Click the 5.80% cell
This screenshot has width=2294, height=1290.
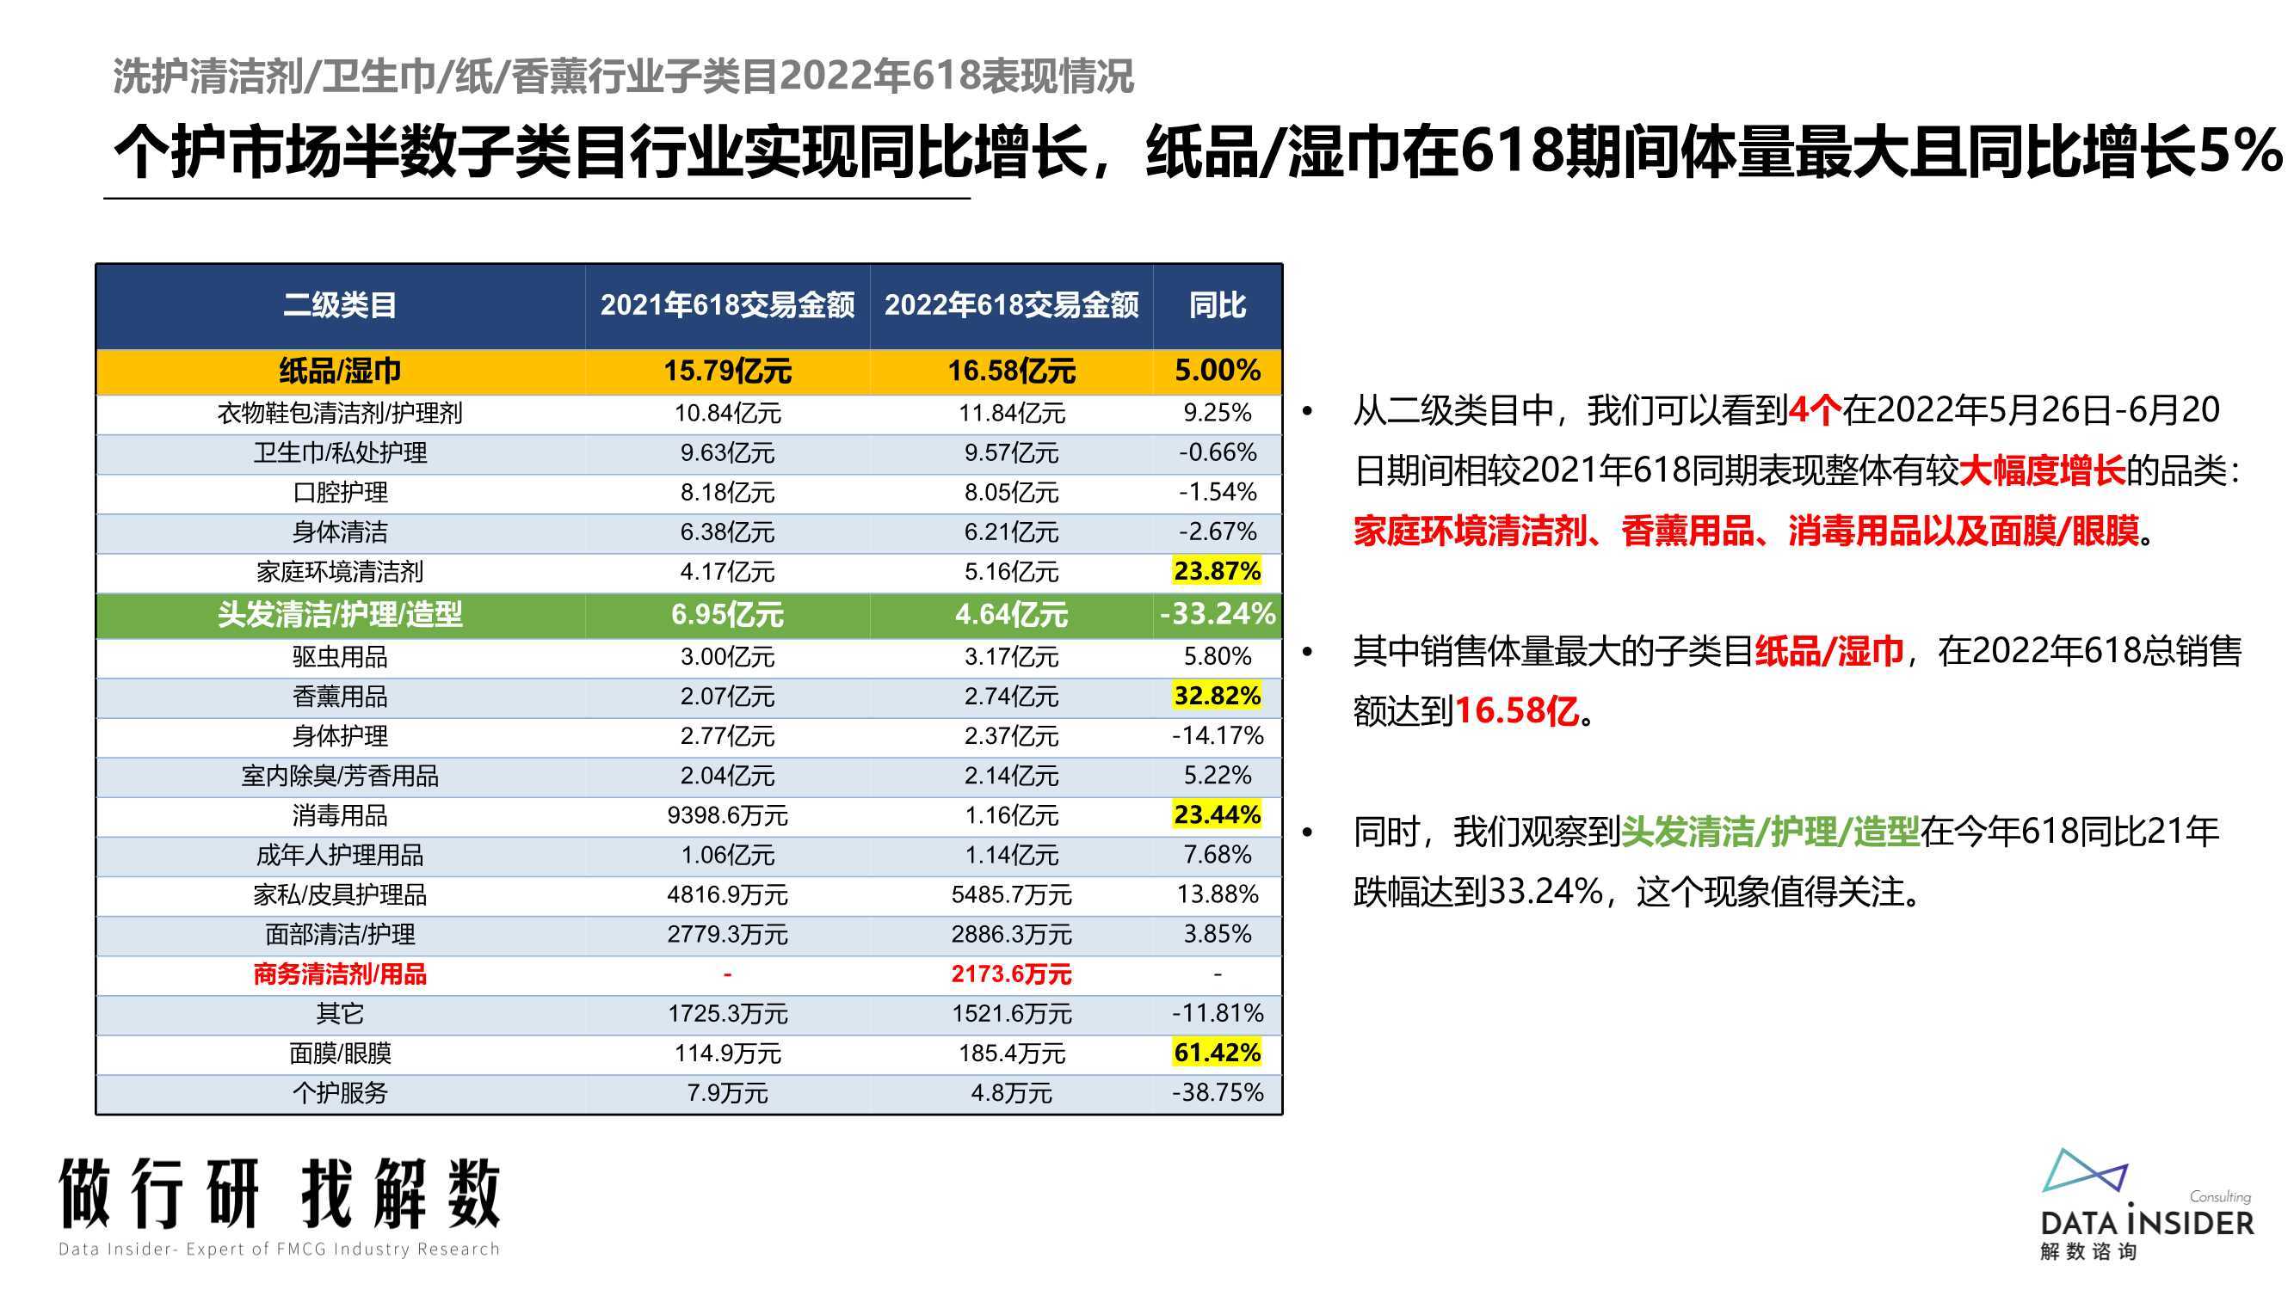[1218, 657]
